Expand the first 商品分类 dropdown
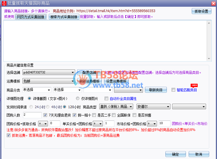217x159 pixels. point(49,90)
